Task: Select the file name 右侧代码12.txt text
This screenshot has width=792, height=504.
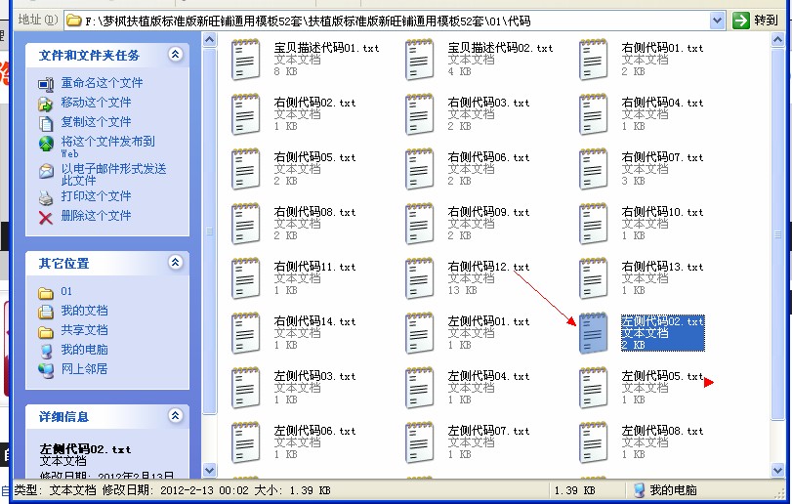Action: [488, 267]
